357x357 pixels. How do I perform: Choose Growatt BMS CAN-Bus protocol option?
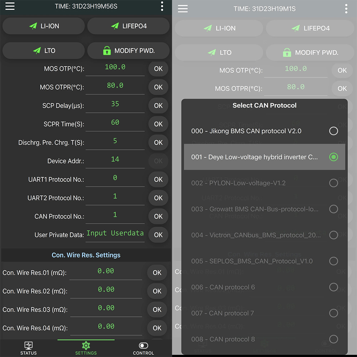pos(333,209)
